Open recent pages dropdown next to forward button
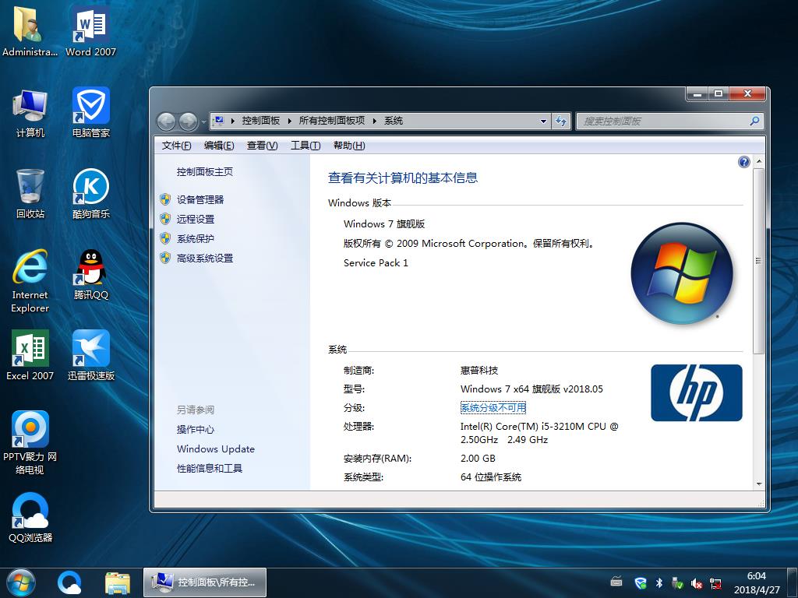798x598 pixels. pos(203,121)
